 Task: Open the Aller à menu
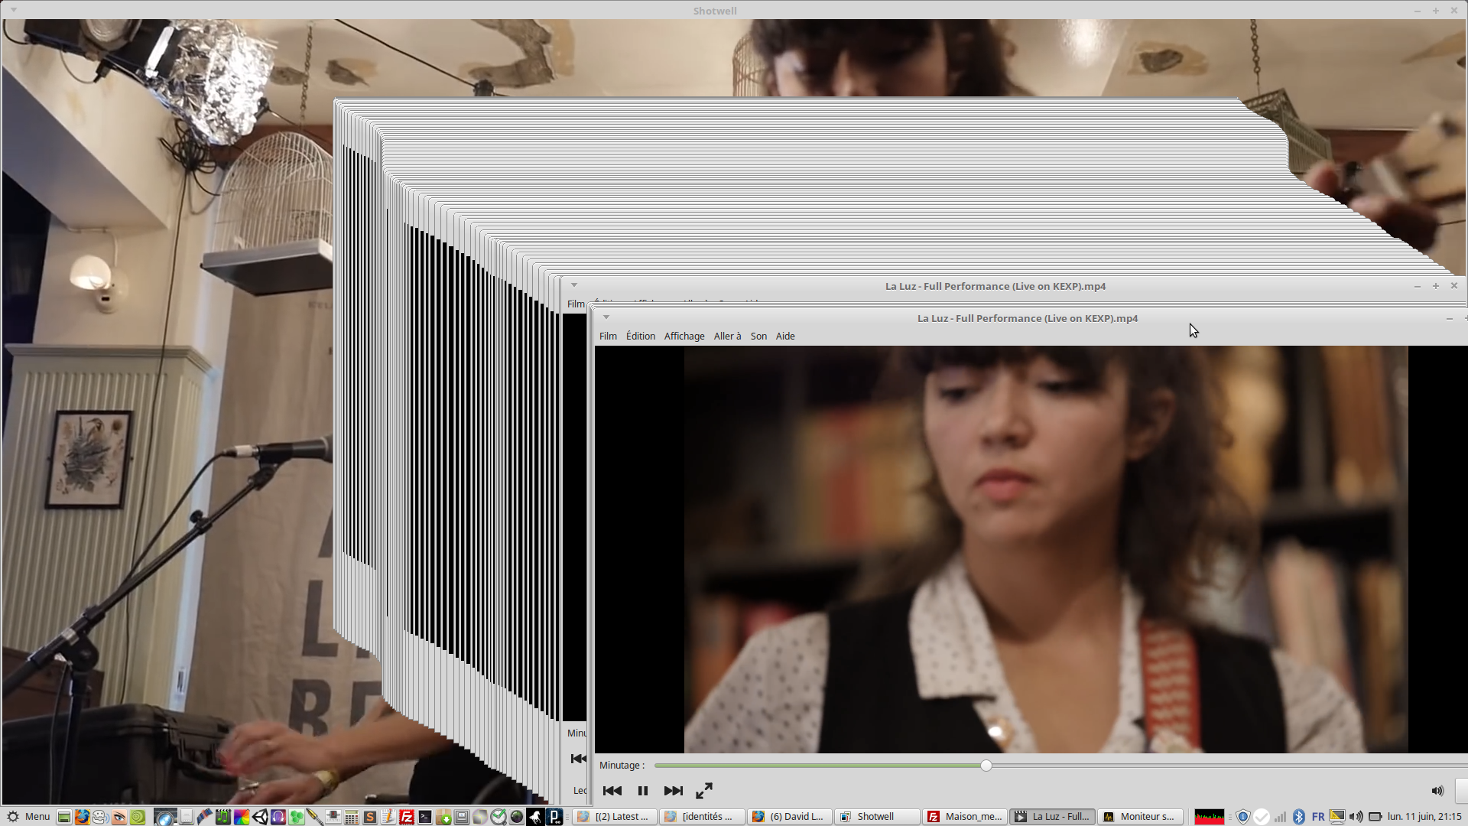[727, 336]
